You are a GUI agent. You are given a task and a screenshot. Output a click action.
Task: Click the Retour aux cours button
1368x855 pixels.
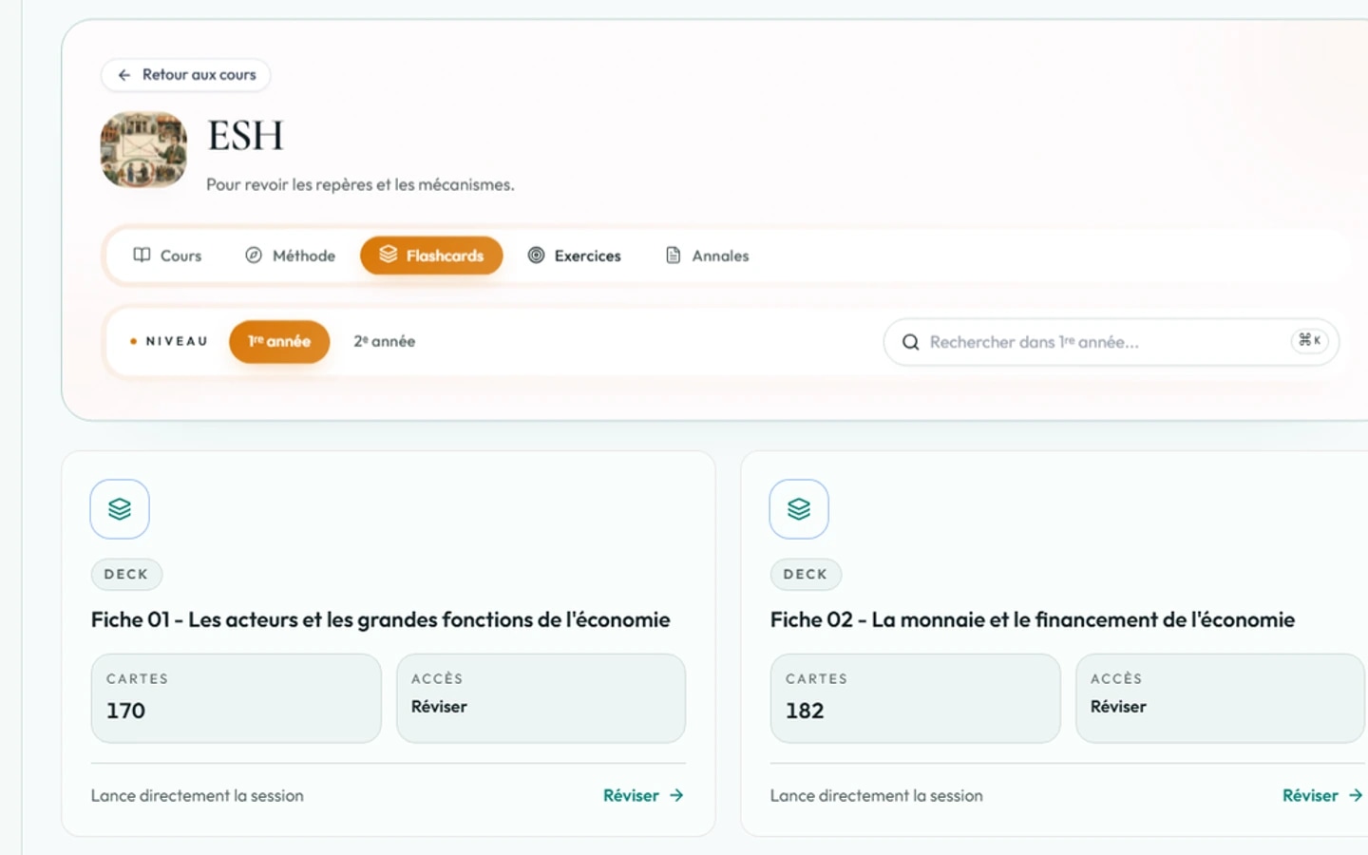[185, 75]
